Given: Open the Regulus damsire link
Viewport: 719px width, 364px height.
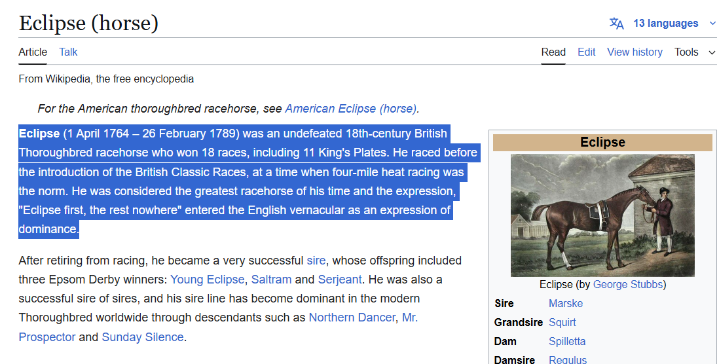Looking at the screenshot, I should point(568,360).
